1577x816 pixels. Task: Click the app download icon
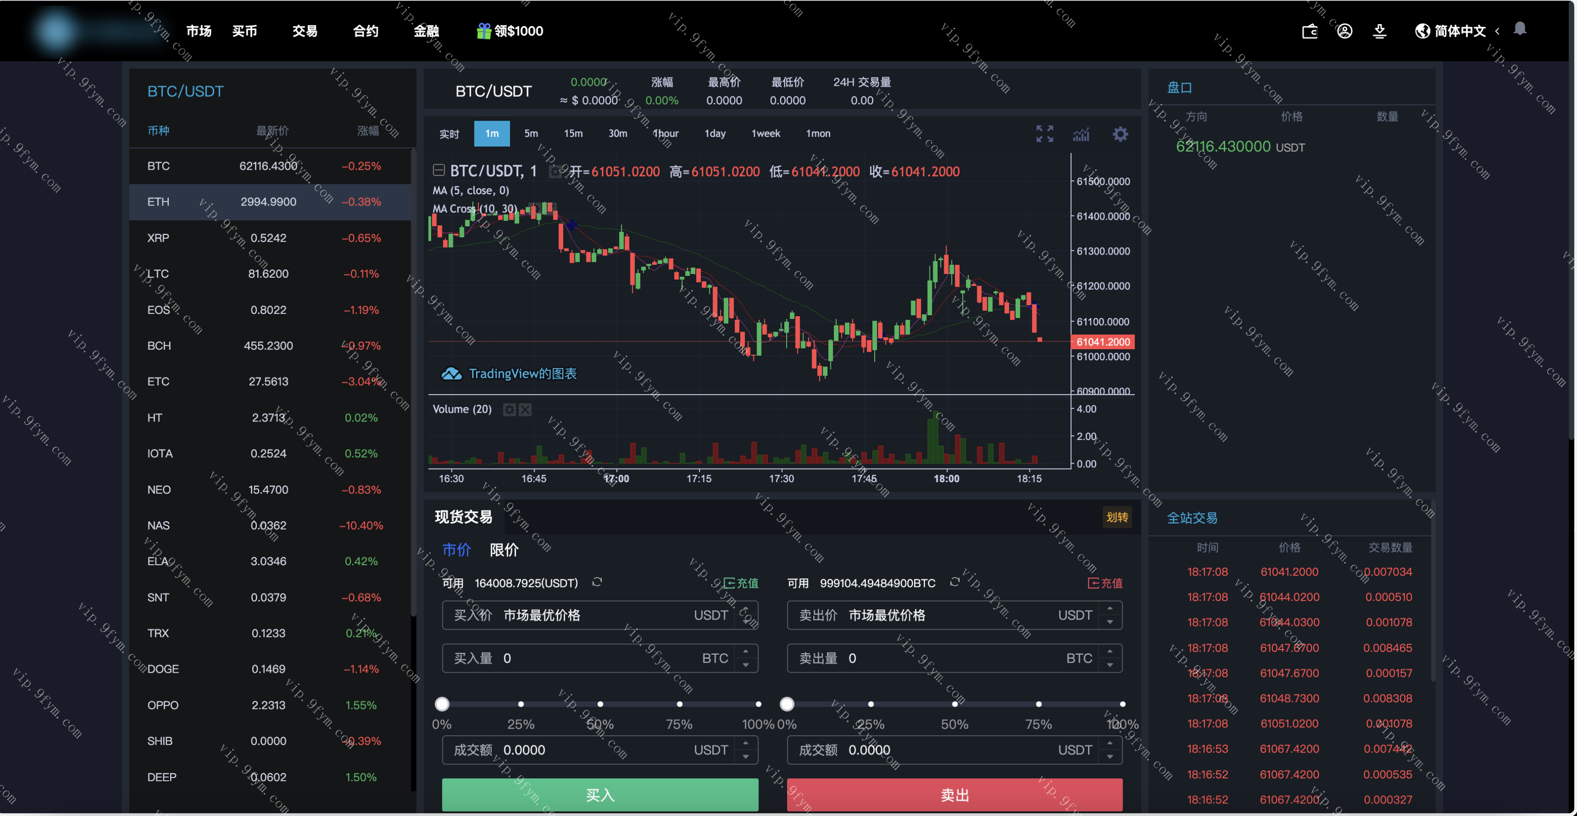point(1379,31)
